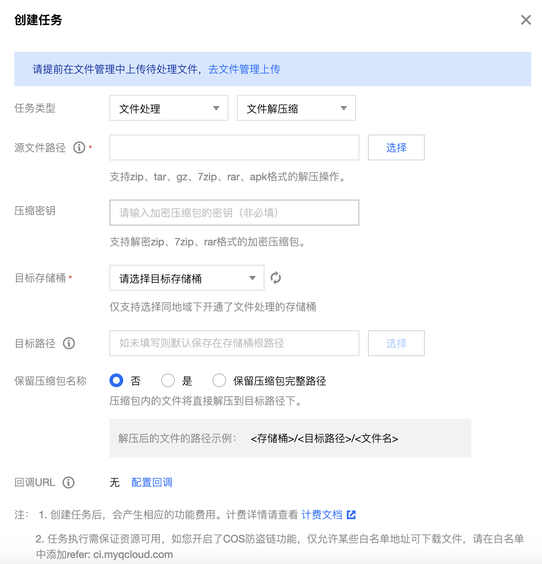Select 保留压缩包完整路径 radio option
This screenshot has height=564, width=542.
pyautogui.click(x=219, y=380)
